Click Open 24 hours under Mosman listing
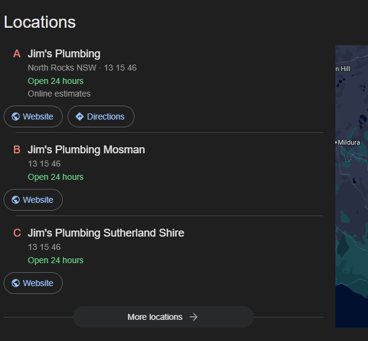The height and width of the screenshot is (341, 368). tap(56, 177)
